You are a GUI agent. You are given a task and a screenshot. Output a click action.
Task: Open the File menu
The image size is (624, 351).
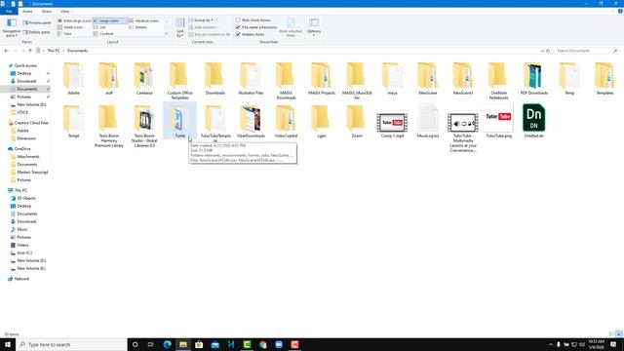coord(9,12)
